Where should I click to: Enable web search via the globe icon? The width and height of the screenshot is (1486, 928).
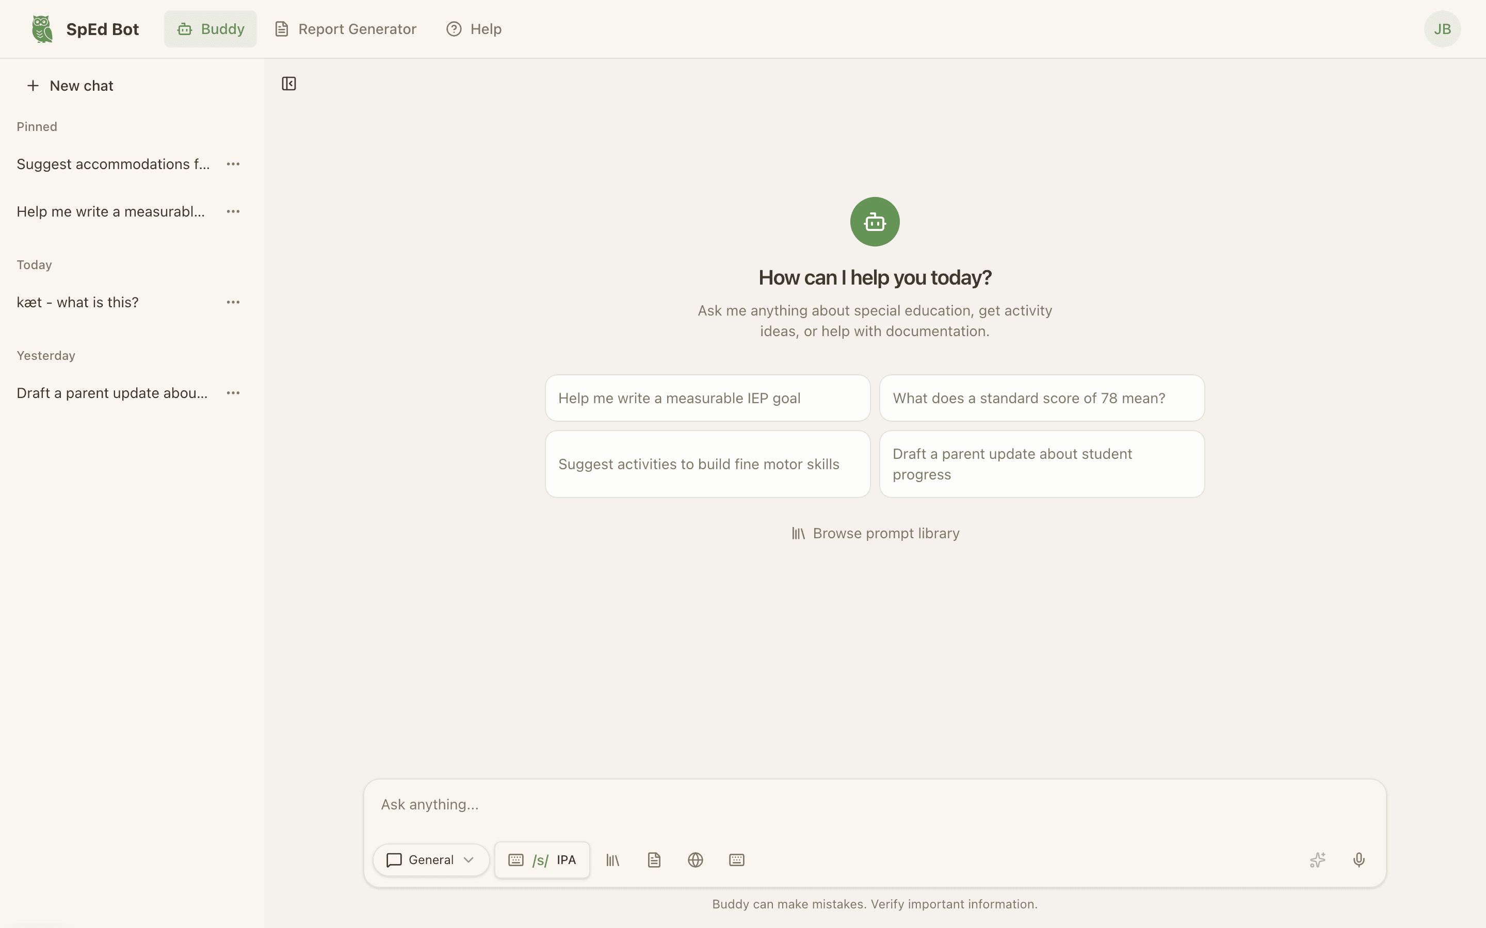pos(694,860)
